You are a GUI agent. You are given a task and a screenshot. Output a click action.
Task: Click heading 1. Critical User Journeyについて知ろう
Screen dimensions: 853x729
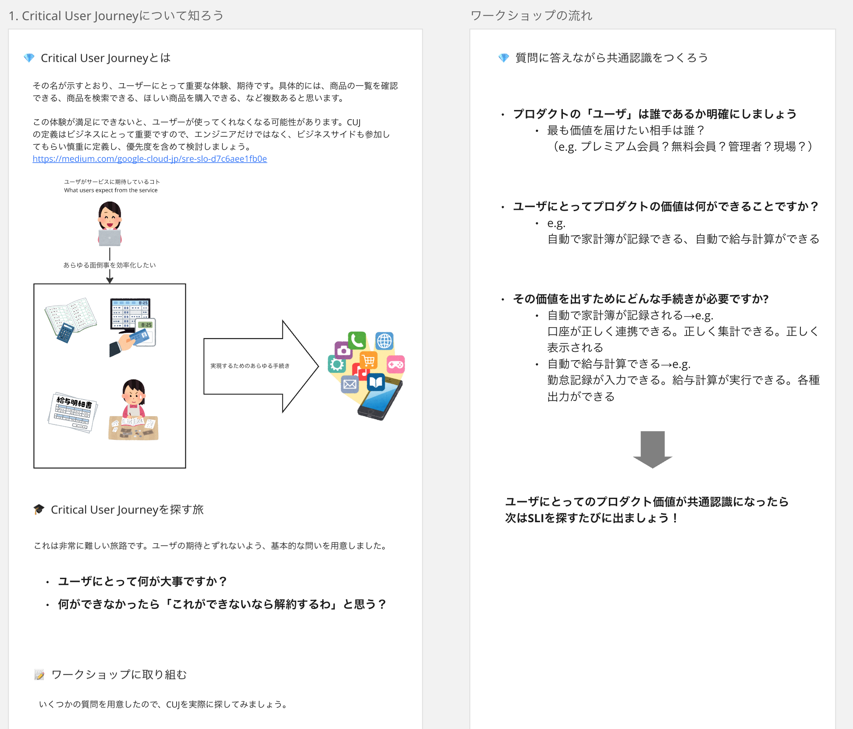point(116,16)
